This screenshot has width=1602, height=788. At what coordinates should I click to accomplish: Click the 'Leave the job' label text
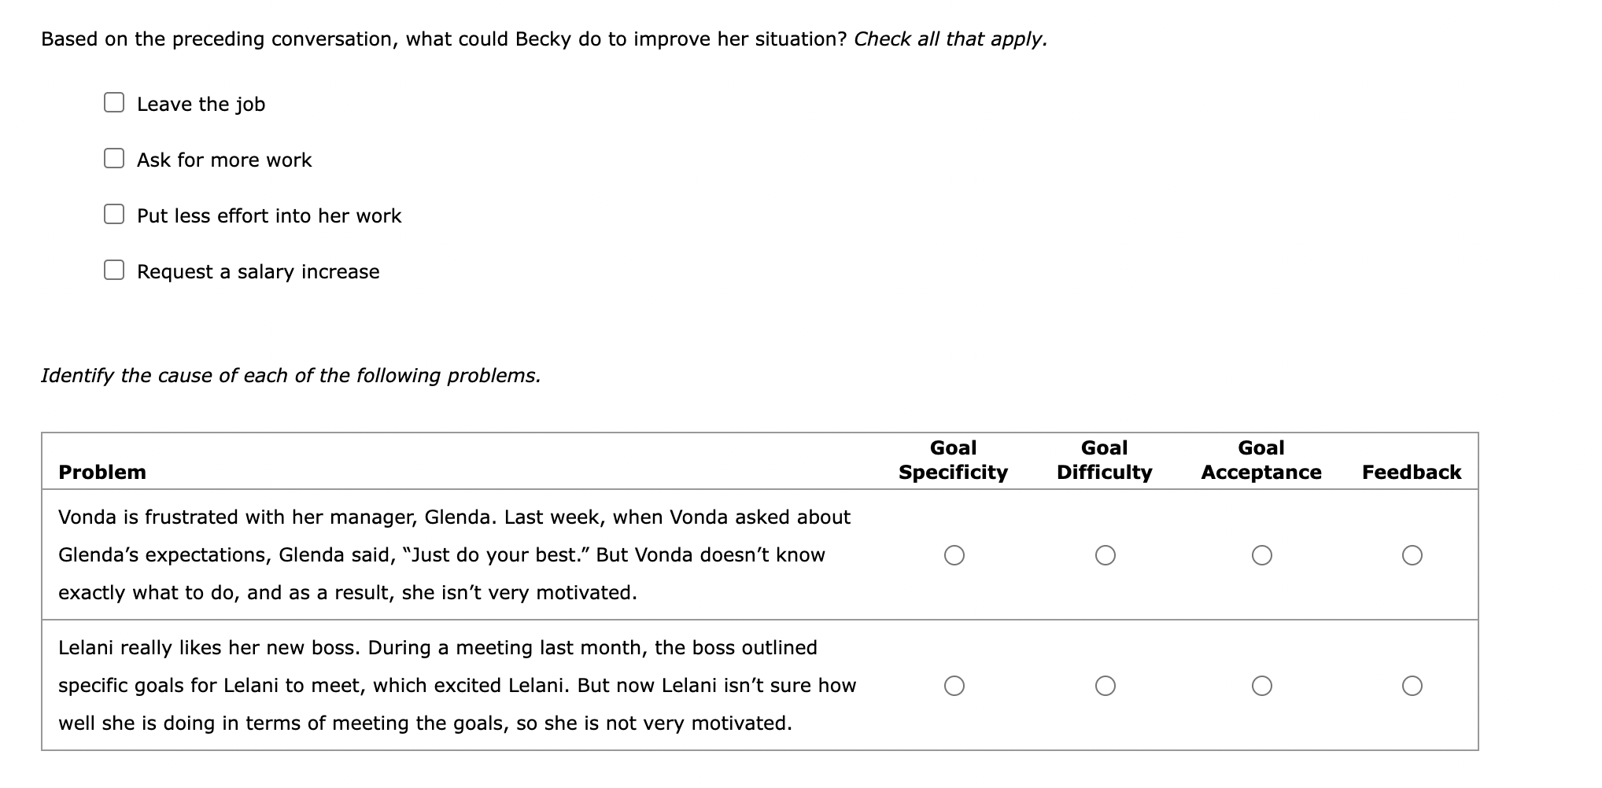point(201,105)
